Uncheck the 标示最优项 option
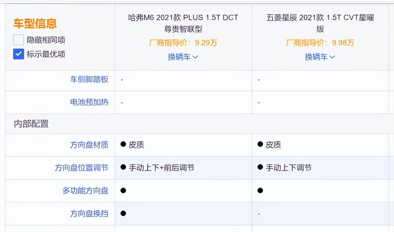This screenshot has height=232, width=394. click(x=18, y=54)
